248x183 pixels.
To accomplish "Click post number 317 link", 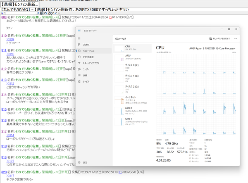I will pos(4,131).
